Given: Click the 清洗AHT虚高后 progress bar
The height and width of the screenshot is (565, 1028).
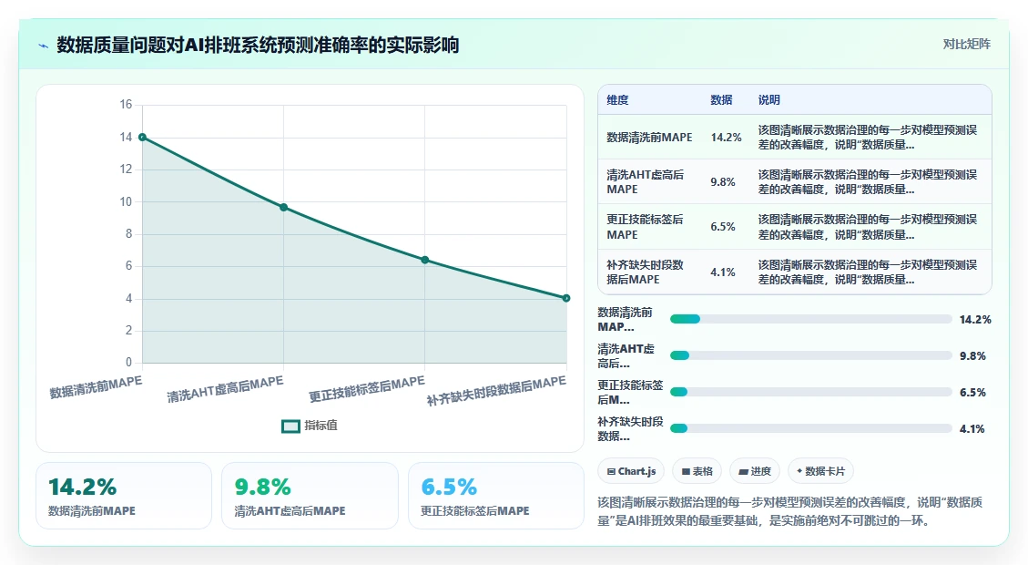Looking at the screenshot, I should point(811,355).
